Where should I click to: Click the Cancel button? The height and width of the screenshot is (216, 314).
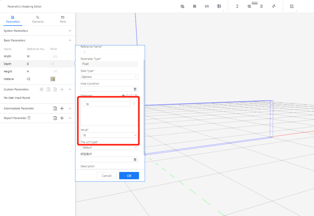coord(106,176)
